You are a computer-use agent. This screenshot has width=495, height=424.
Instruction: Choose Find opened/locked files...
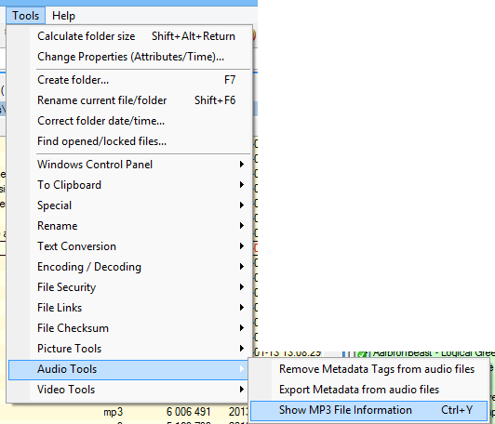click(129, 141)
